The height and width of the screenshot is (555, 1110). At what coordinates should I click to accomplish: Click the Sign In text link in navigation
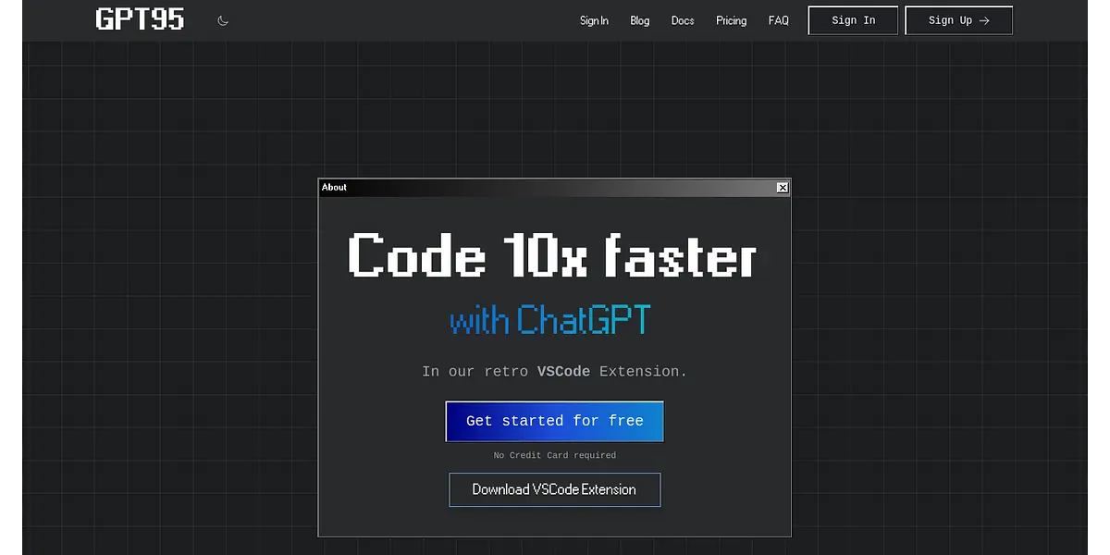click(x=594, y=20)
